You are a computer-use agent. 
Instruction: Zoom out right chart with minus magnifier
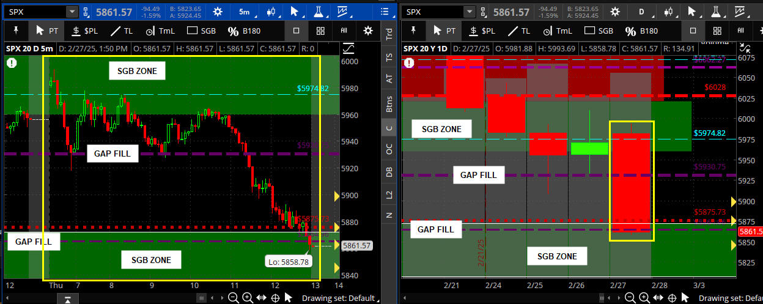[x=630, y=297]
